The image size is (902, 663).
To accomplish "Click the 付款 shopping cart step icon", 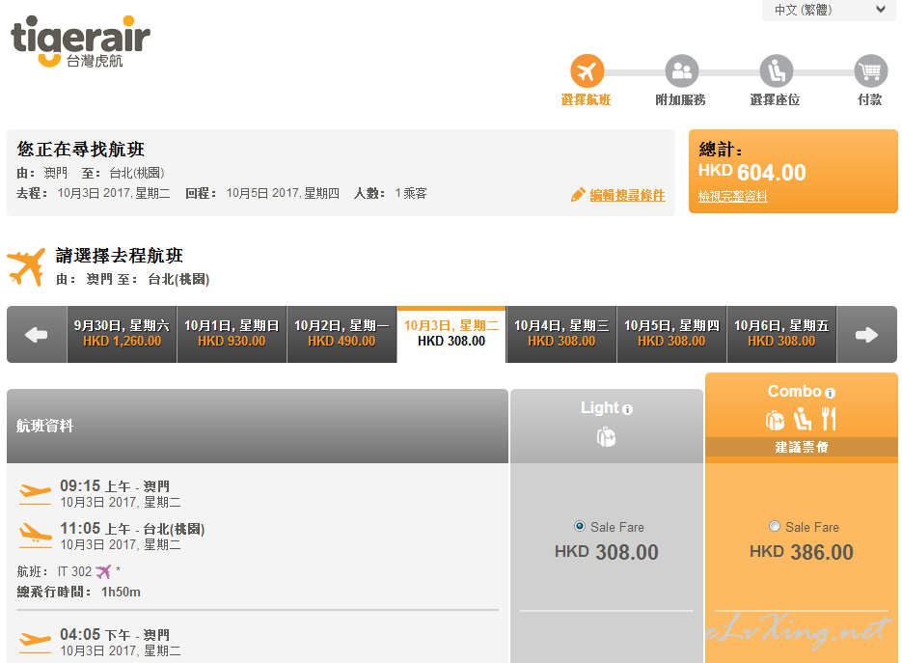I will click(871, 71).
